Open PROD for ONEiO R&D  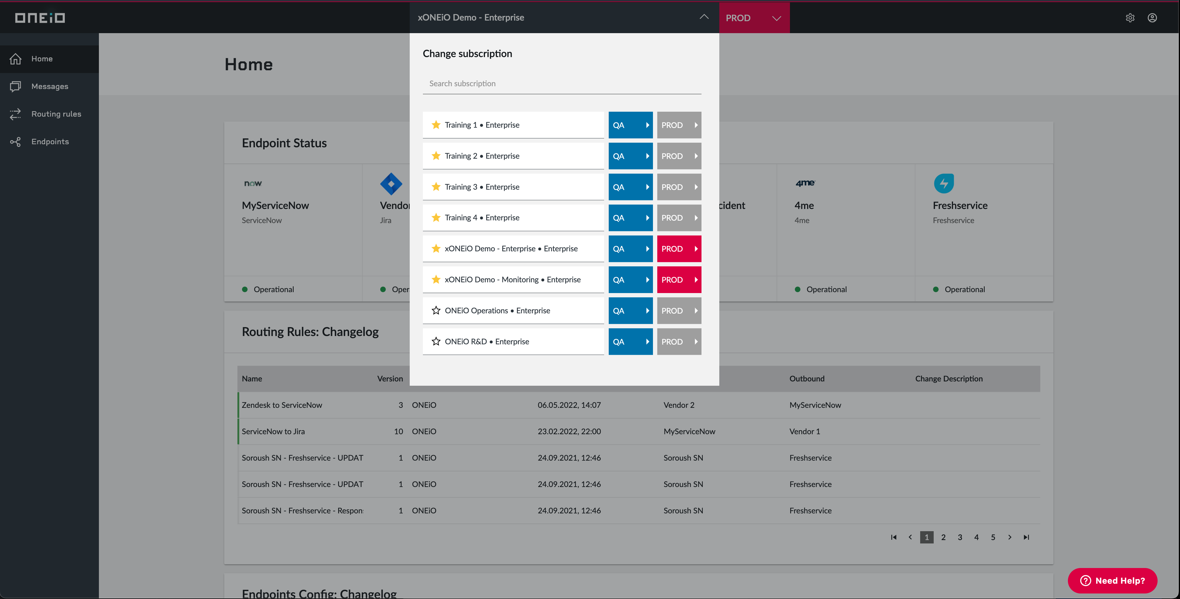[x=679, y=341]
